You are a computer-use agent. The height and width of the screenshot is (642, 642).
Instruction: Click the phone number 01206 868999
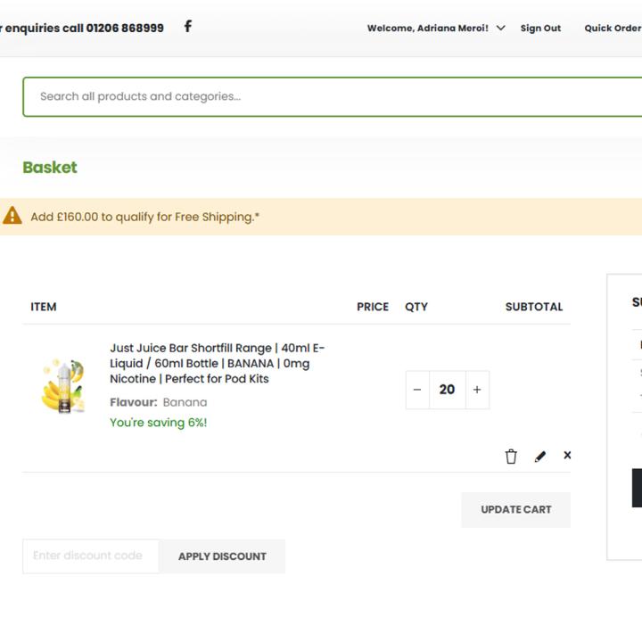coord(125,28)
